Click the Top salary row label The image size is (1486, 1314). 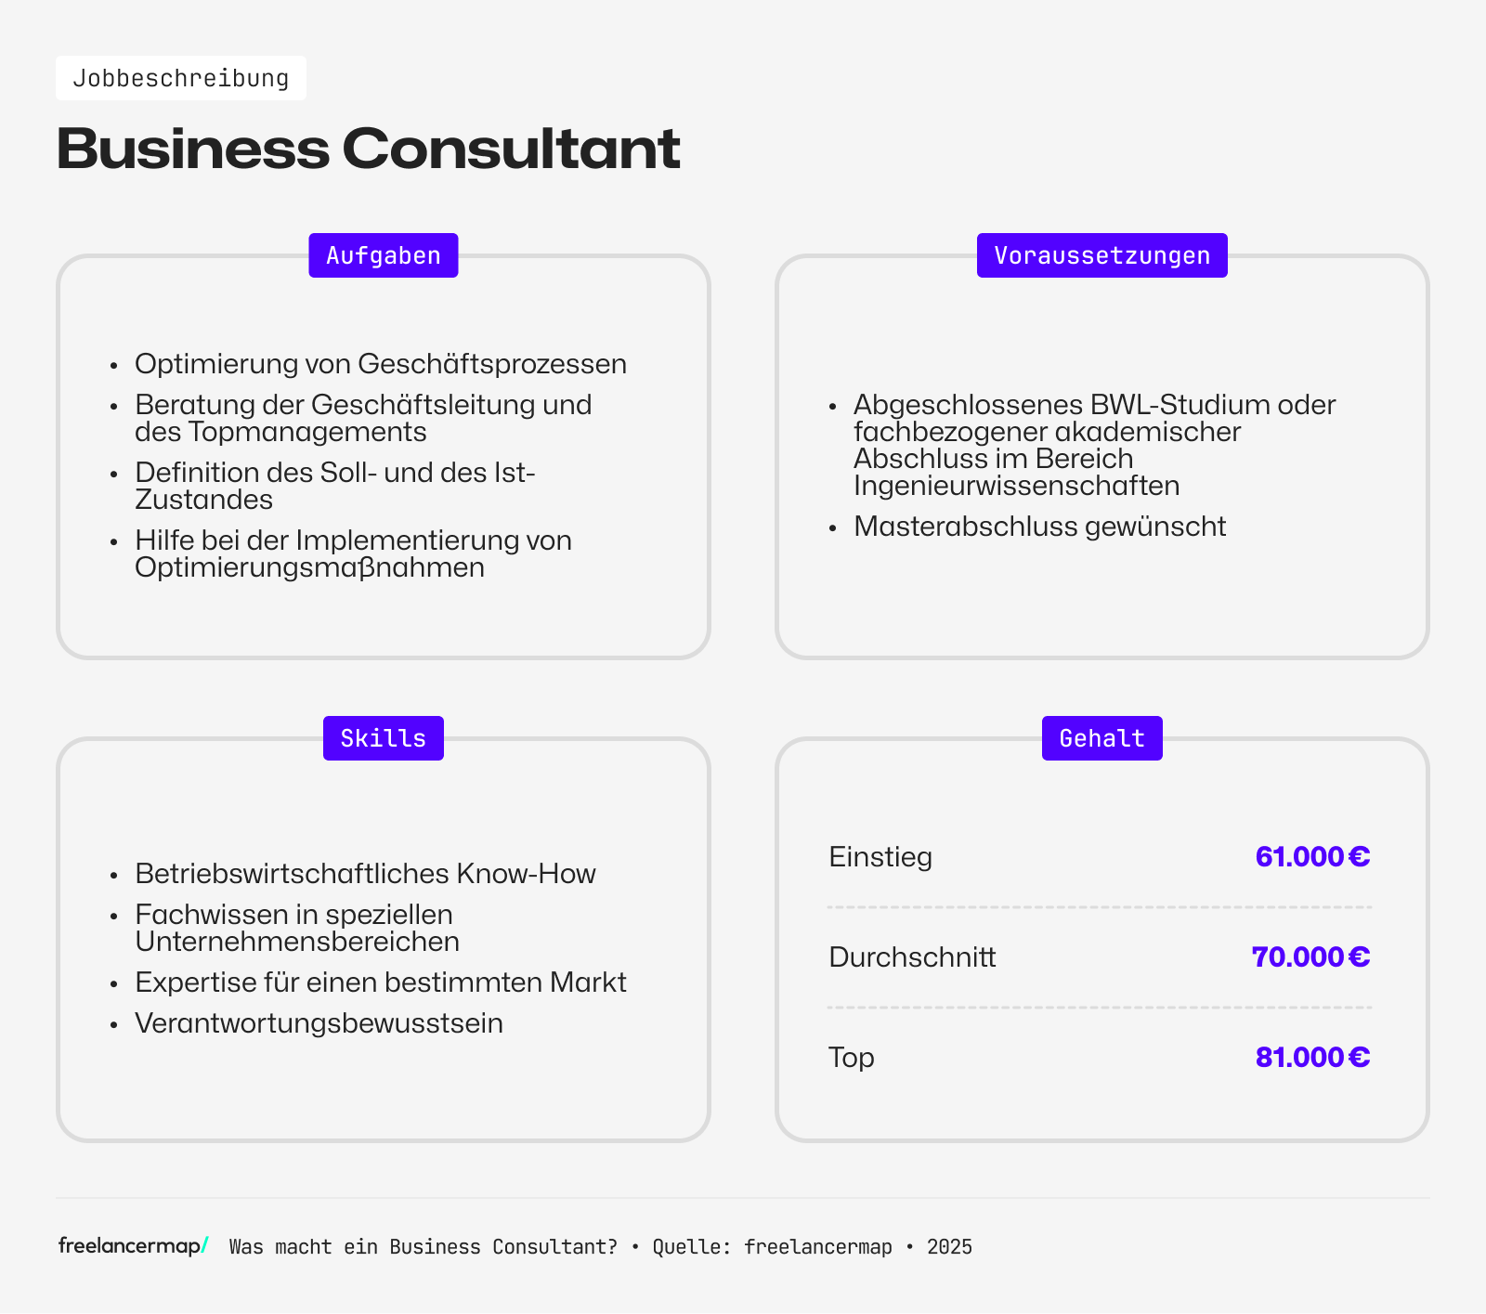pyautogui.click(x=852, y=1057)
